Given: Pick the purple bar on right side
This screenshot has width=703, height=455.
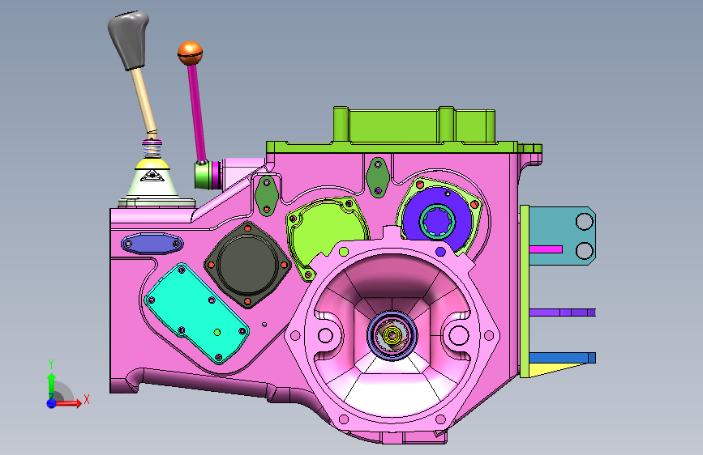Looking at the screenshot, I should pos(562,313).
